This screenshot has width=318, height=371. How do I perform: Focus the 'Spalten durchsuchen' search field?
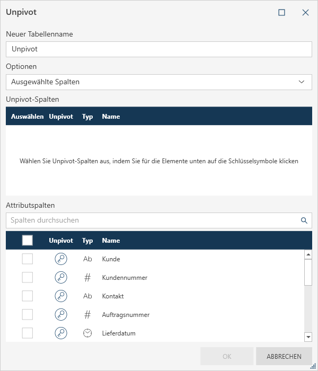[x=151, y=220]
